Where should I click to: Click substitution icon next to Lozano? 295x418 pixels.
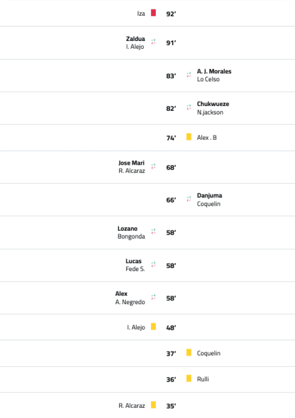[154, 232]
